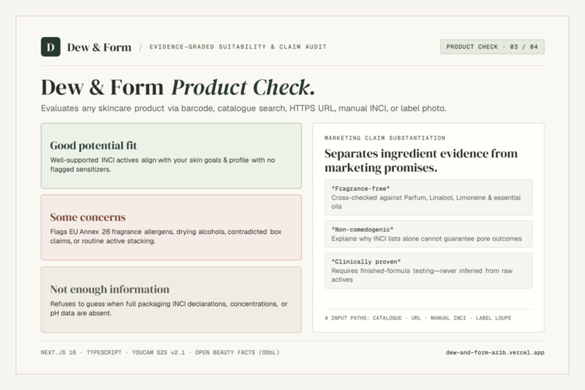Click the Dew & Form brand name in the header

pyautogui.click(x=99, y=47)
